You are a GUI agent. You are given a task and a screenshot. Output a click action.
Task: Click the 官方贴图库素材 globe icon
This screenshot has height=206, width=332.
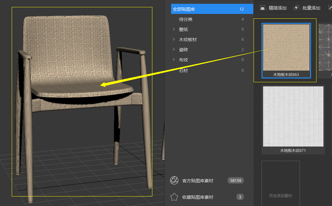pos(174,180)
